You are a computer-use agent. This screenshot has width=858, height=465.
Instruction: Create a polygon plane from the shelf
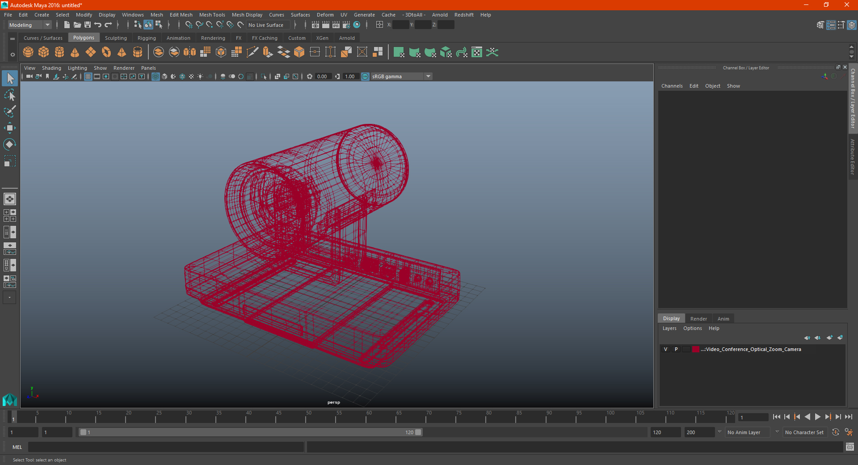tap(91, 52)
